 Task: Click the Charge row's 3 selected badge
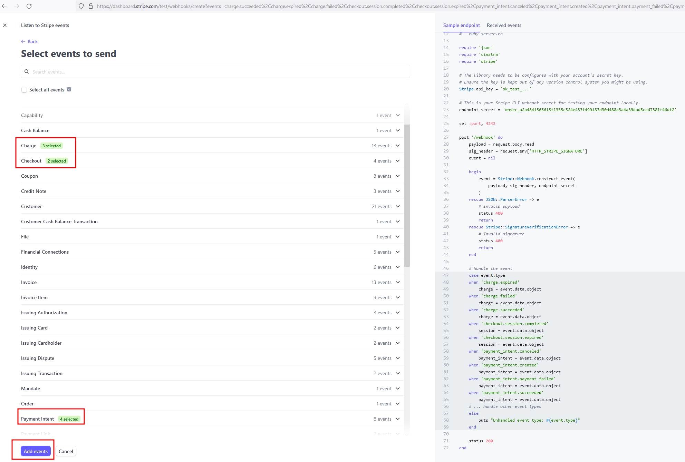click(51, 146)
